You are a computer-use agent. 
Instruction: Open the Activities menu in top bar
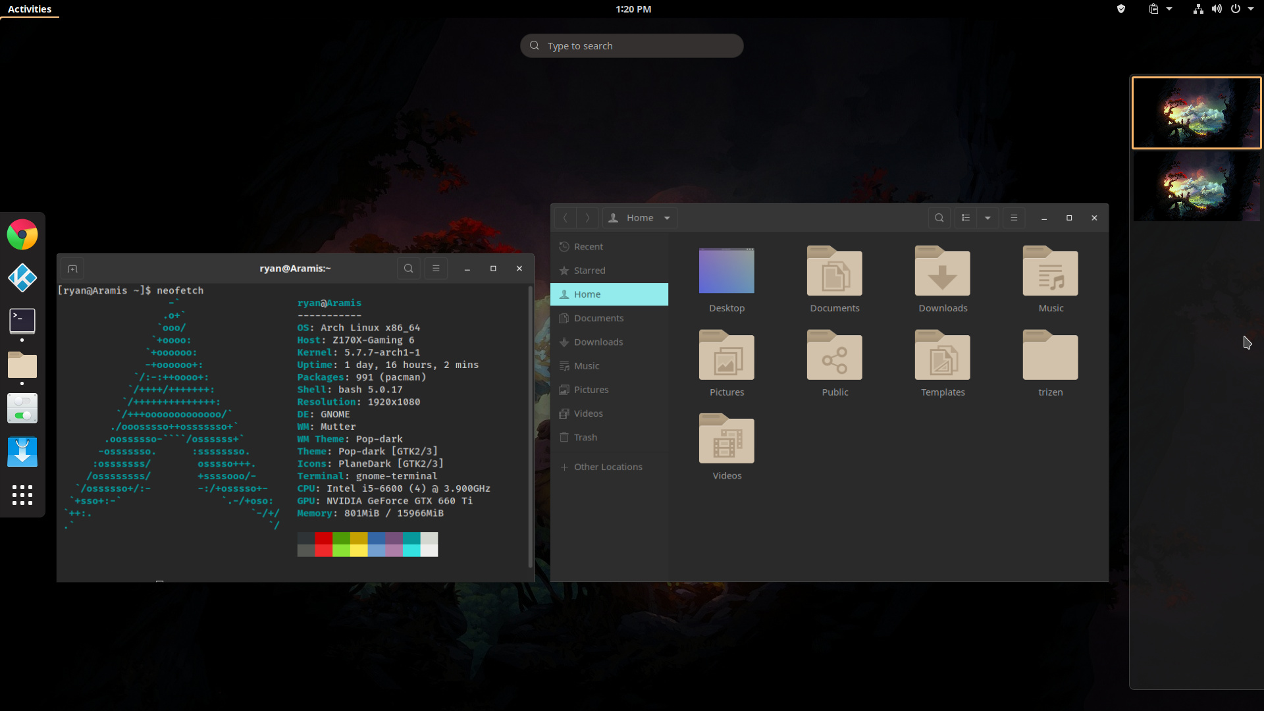coord(29,9)
